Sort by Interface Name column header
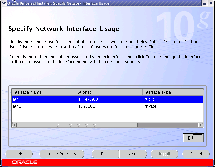Image resolution: width=215 pixels, height=167 pixels. tap(44, 92)
